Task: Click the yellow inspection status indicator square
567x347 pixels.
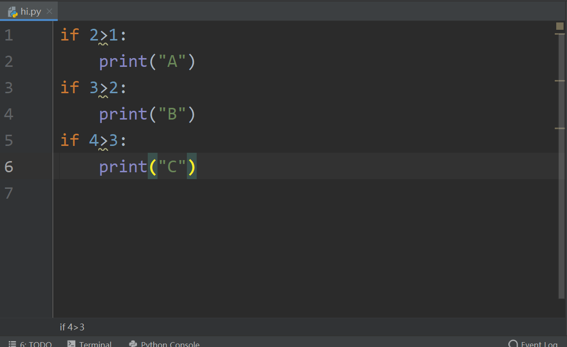Action: tap(560, 26)
